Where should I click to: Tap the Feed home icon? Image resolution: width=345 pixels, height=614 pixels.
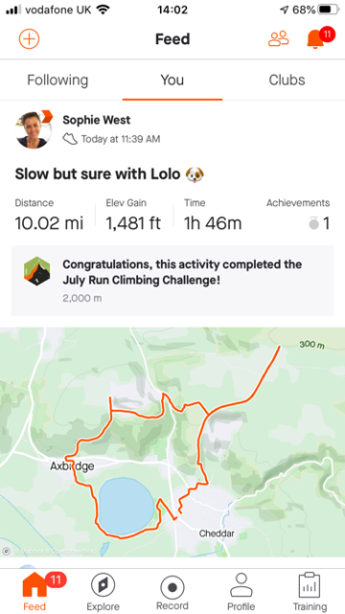click(34, 585)
